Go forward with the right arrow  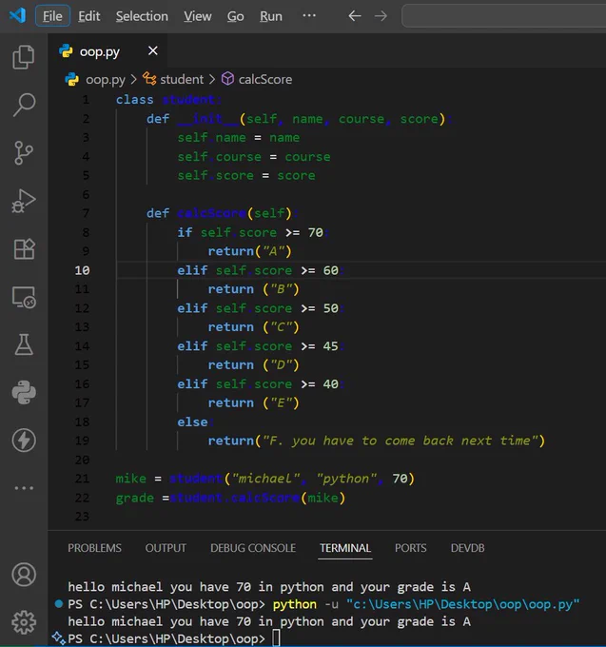click(381, 16)
